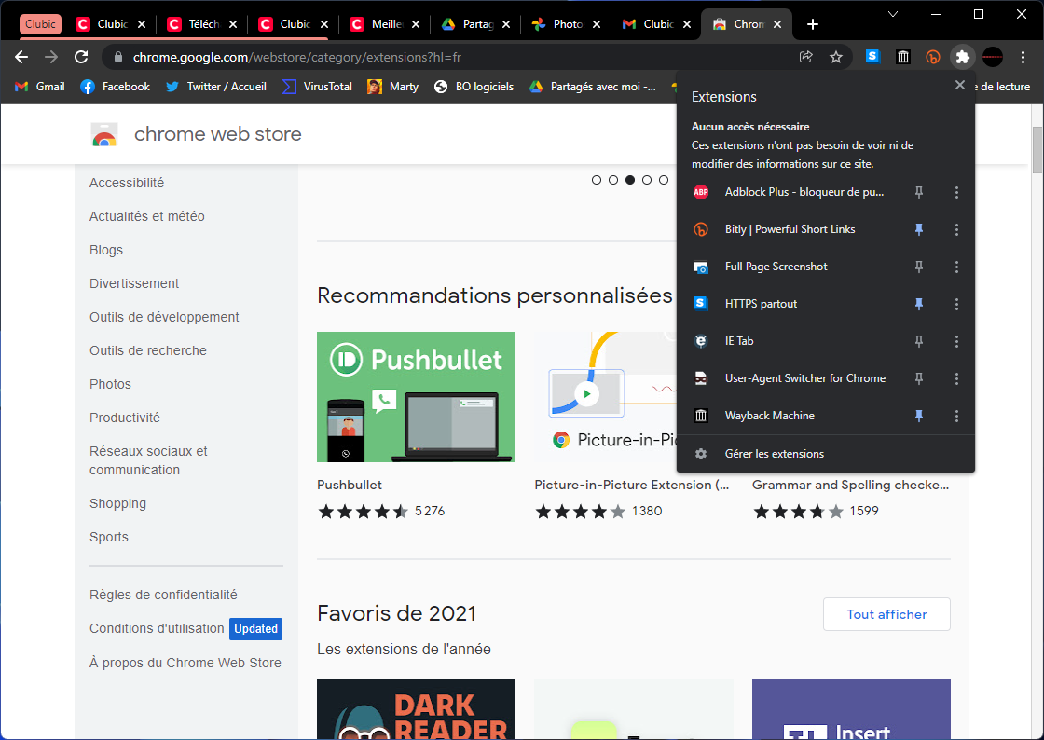Click the browser back arrow
Screen dimensions: 1044x740
[x=21, y=57]
